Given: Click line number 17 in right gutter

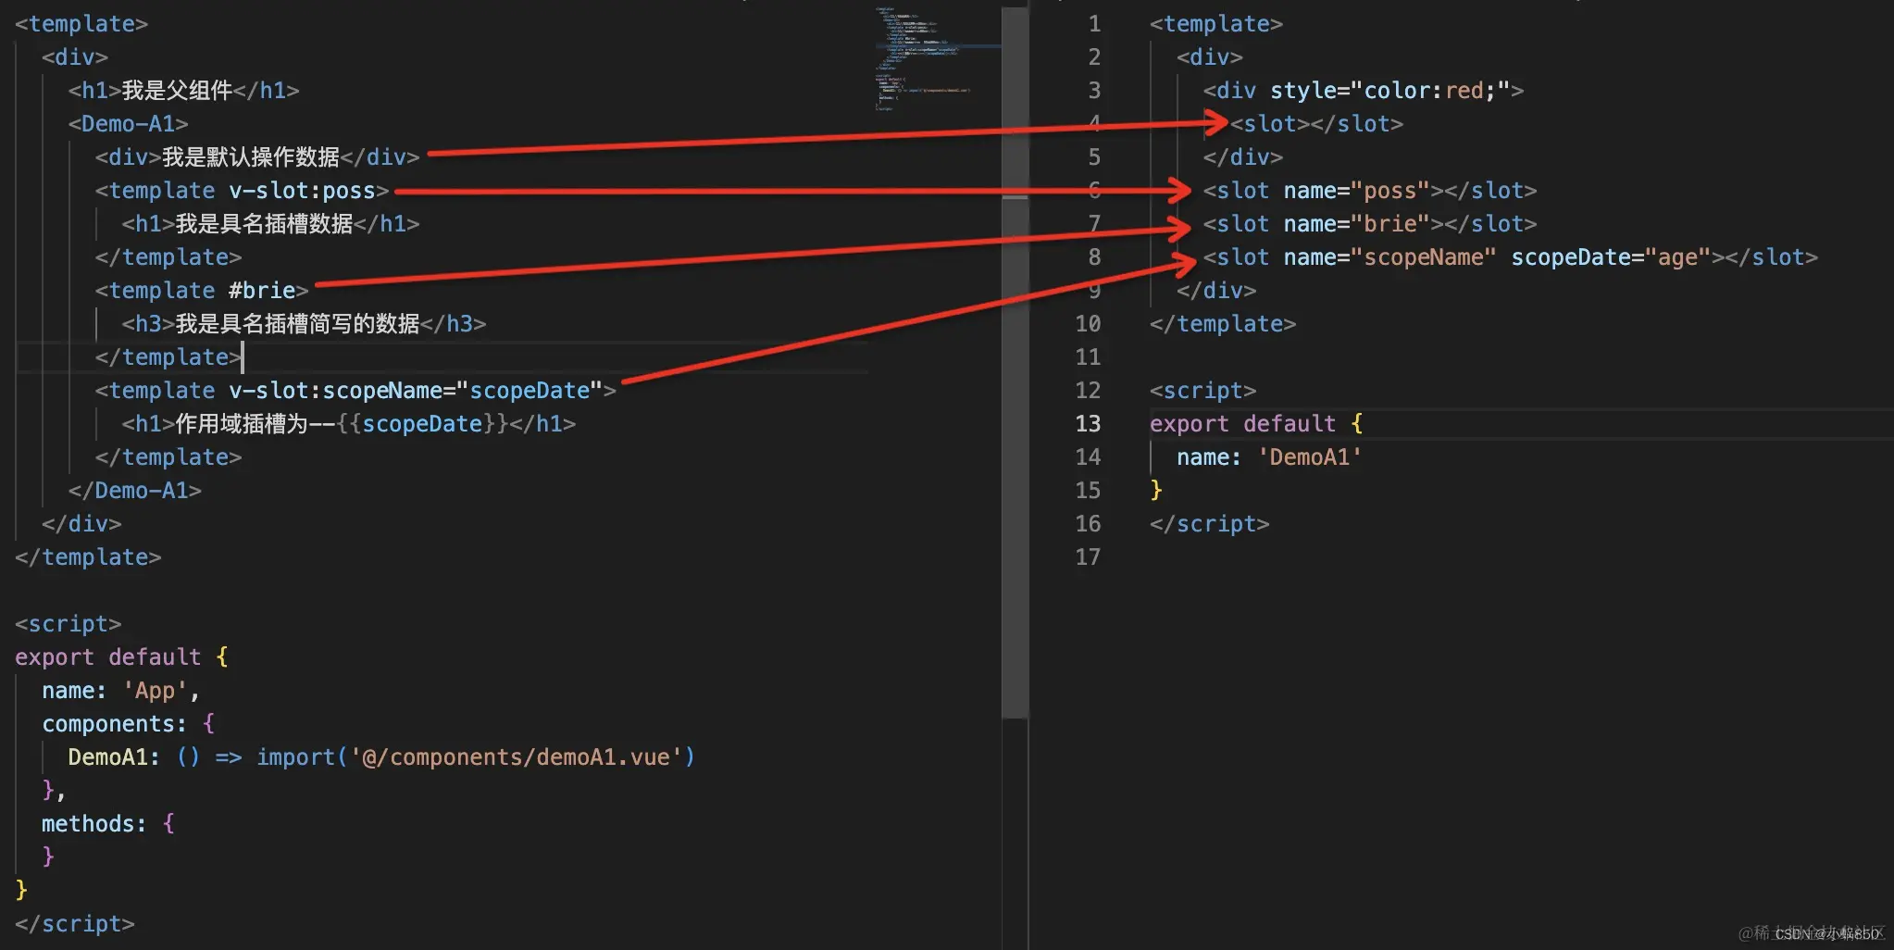Looking at the screenshot, I should [x=1088, y=556].
